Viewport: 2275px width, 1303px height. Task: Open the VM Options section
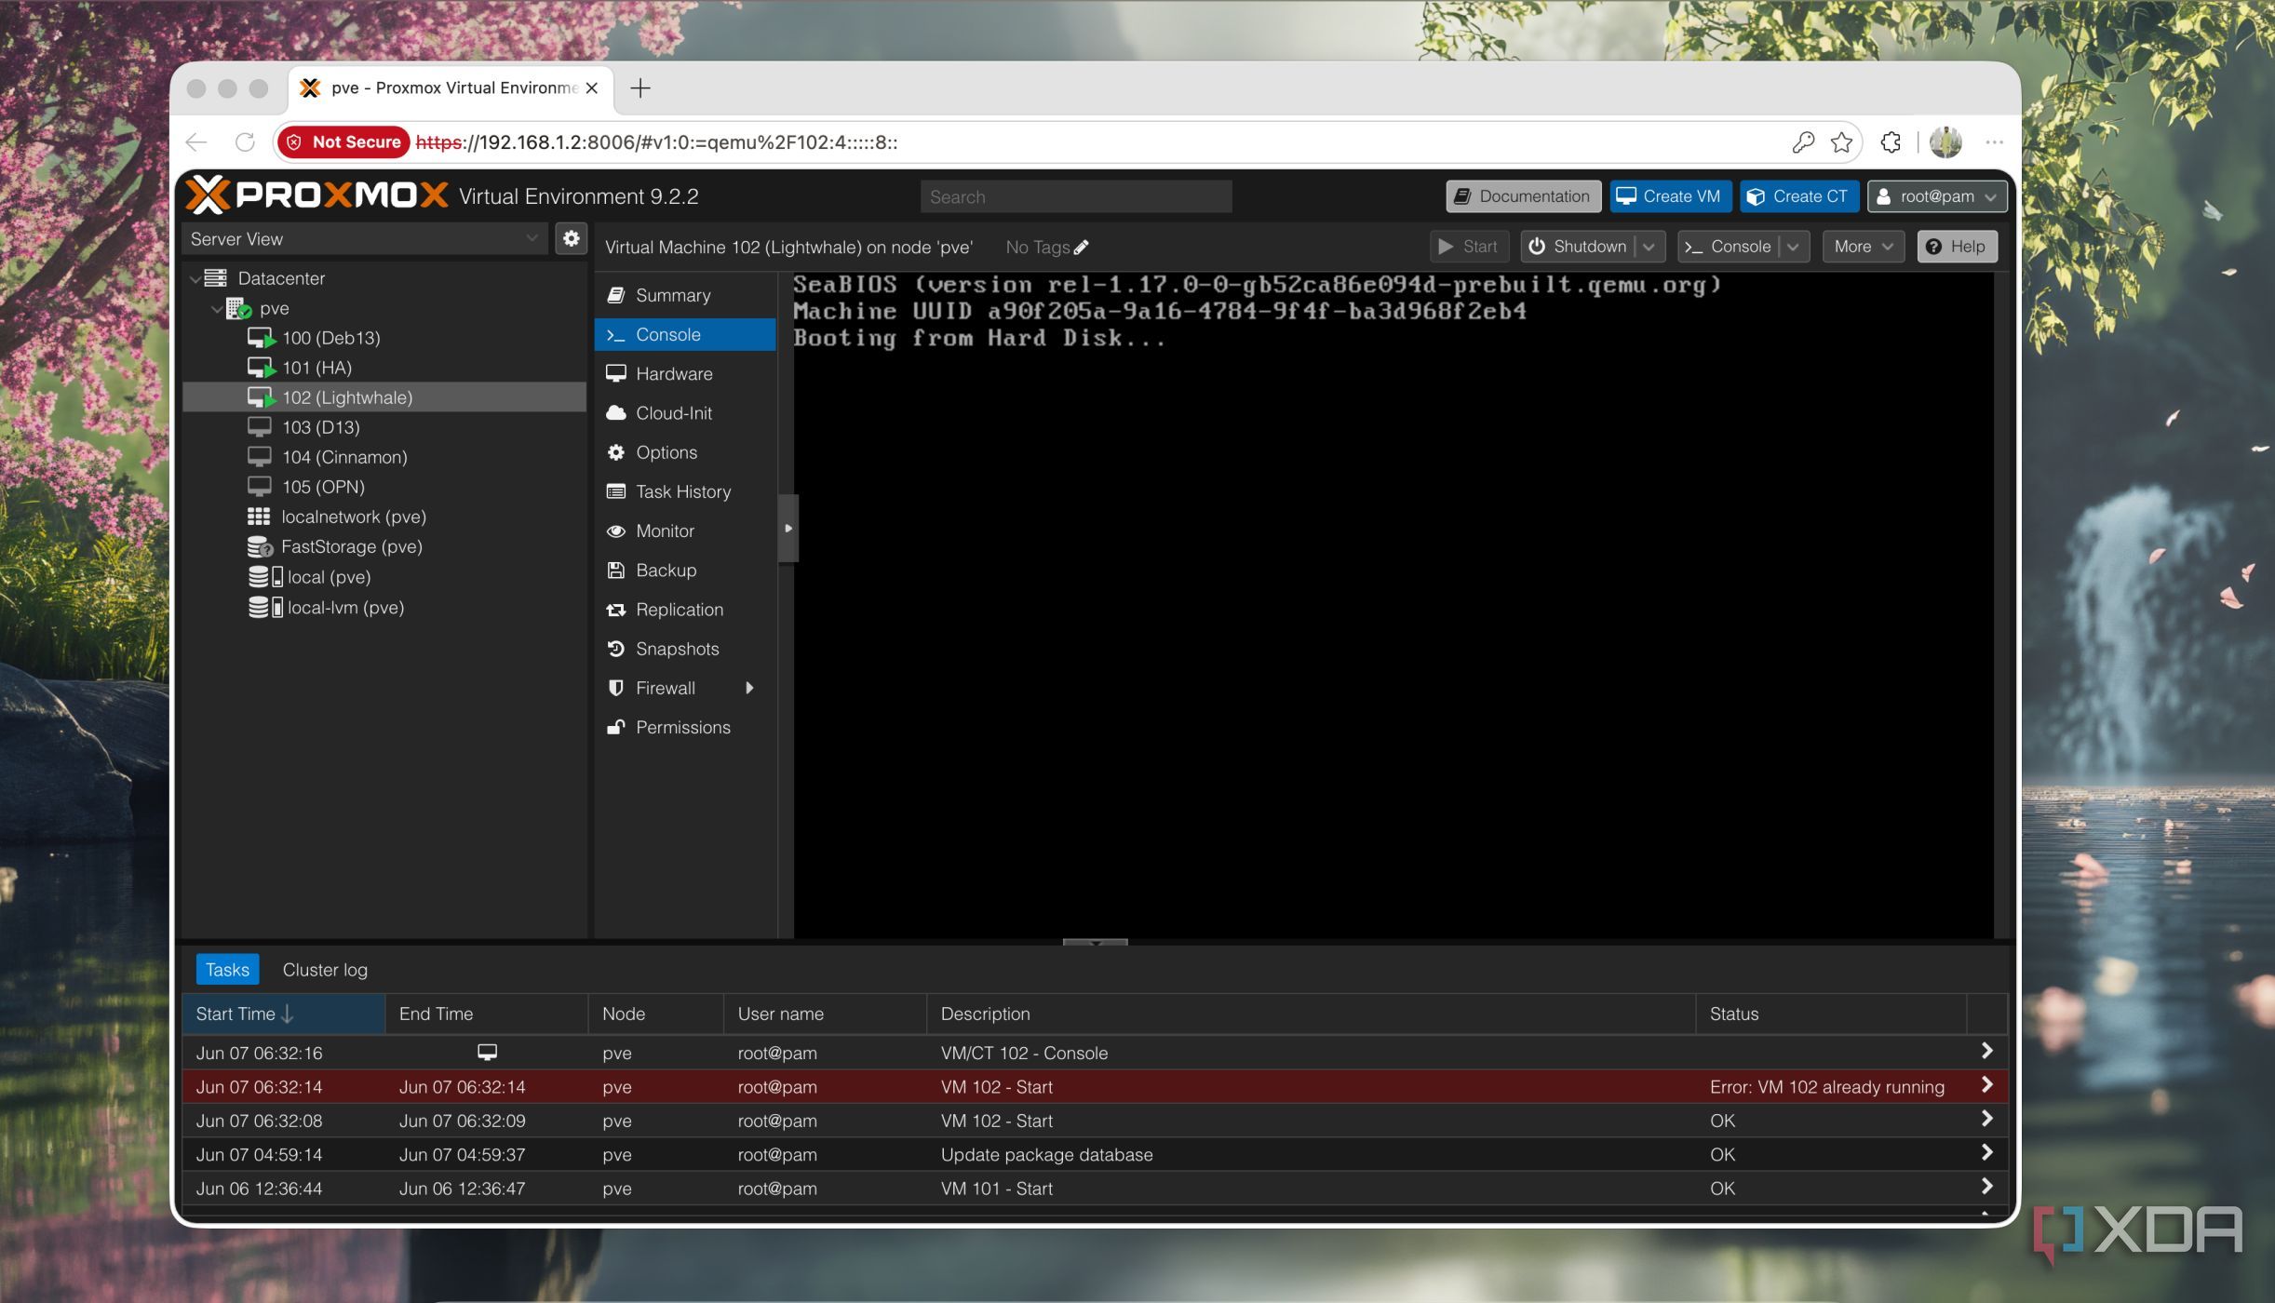click(685, 452)
